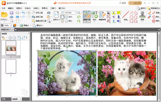Rotate the page clockwise with green arrow
Image resolution: width=161 pixels, height=102 pixels.
pos(79,21)
